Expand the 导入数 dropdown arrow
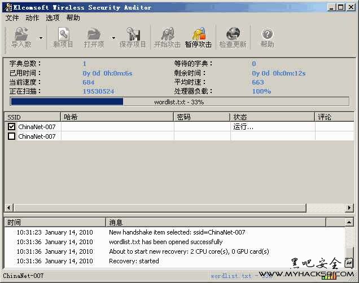Viewport: 359px width, 283px height. coord(40,38)
